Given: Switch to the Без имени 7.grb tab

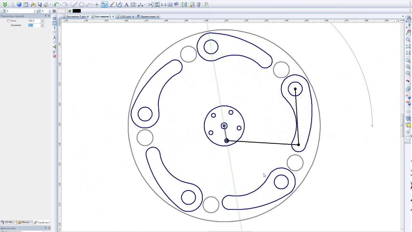Looking at the screenshot, I should click(x=76, y=16).
